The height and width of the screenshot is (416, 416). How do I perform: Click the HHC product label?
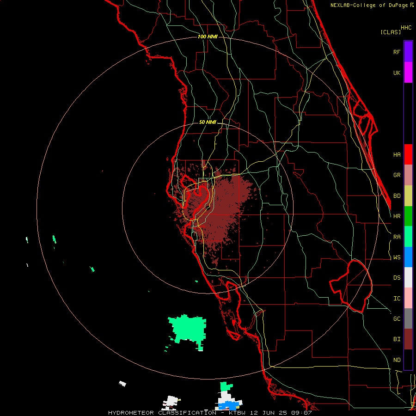pyautogui.click(x=406, y=28)
